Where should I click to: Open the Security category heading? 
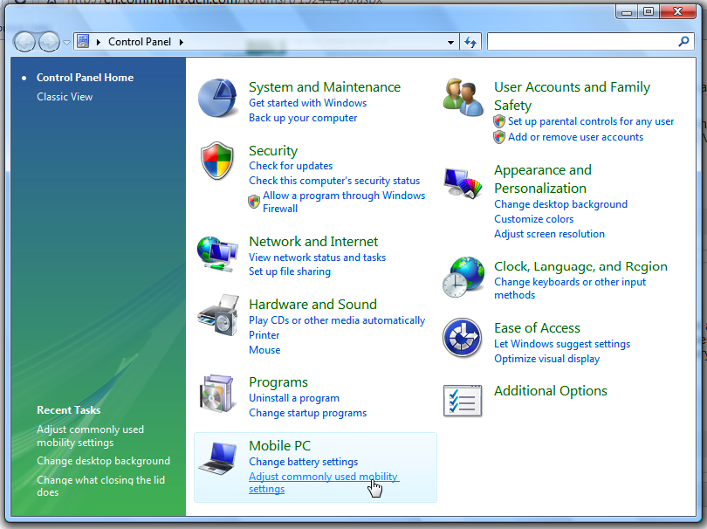click(x=273, y=151)
